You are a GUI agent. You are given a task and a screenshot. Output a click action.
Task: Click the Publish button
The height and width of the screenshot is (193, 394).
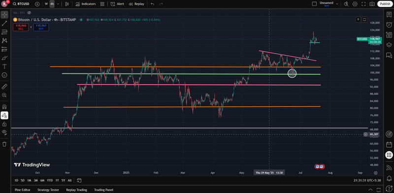tap(385, 4)
